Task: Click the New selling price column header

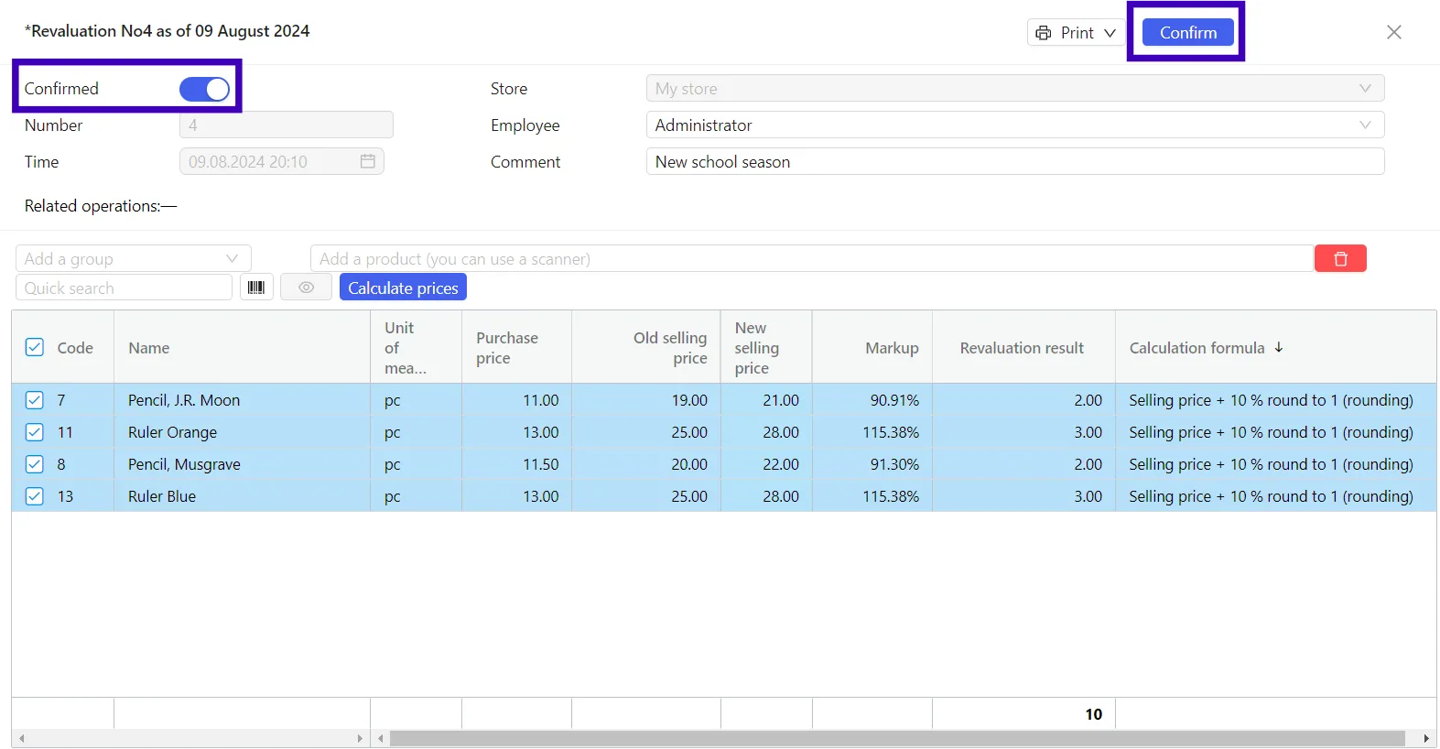Action: (766, 348)
